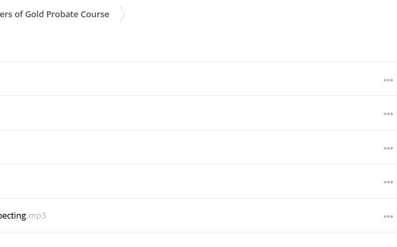Click the breadcrumb chevron after Probate Course

(x=122, y=14)
